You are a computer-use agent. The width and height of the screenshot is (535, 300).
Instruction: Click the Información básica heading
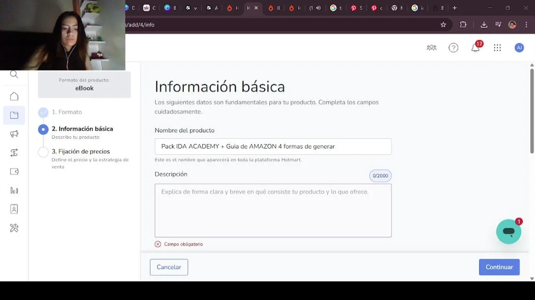(220, 87)
